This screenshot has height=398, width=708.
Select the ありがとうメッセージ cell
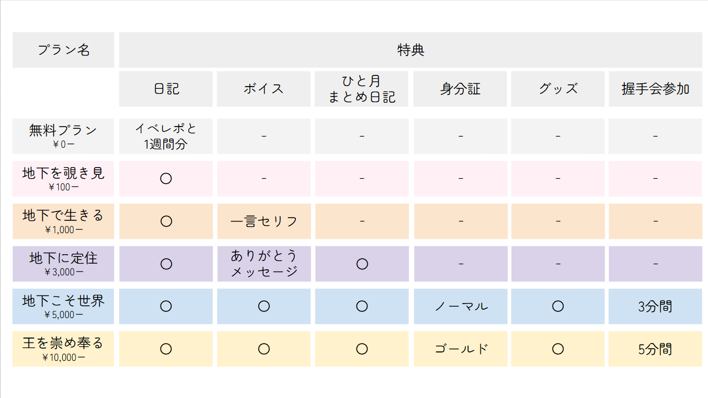[x=264, y=264]
